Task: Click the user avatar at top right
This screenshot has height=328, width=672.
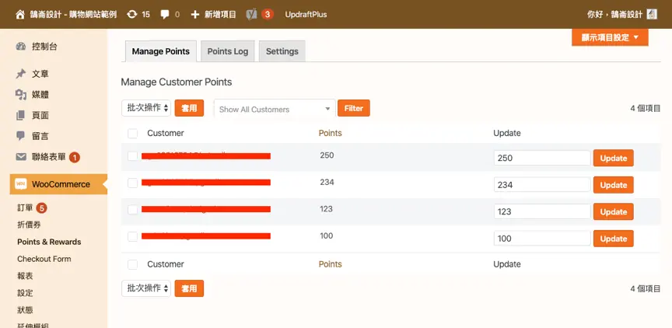Action: 652,15
